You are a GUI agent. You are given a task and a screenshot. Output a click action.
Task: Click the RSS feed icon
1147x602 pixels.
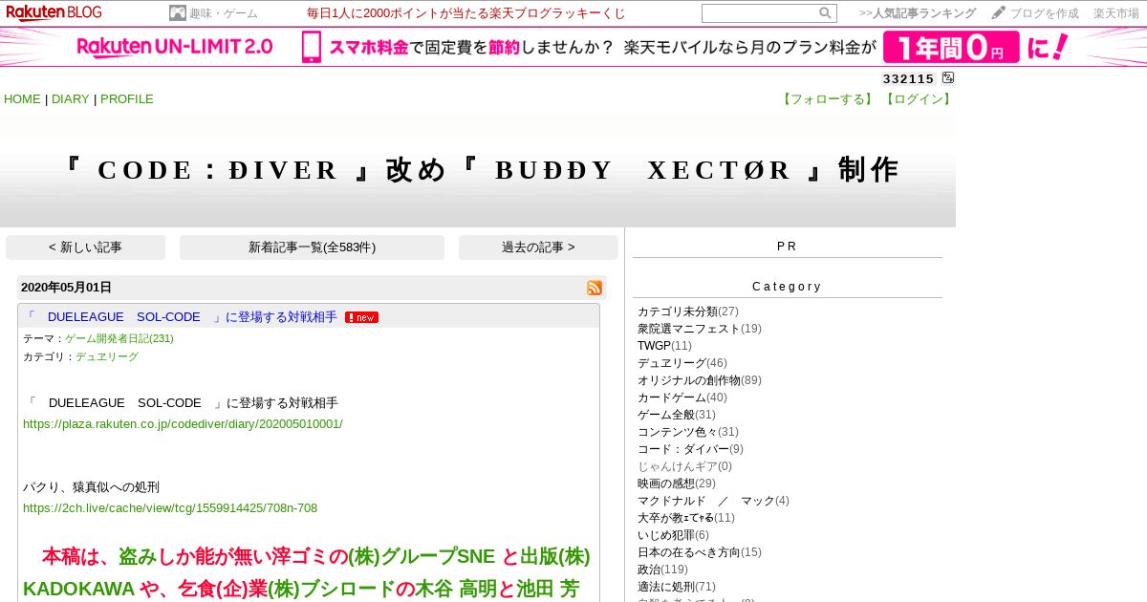click(595, 288)
